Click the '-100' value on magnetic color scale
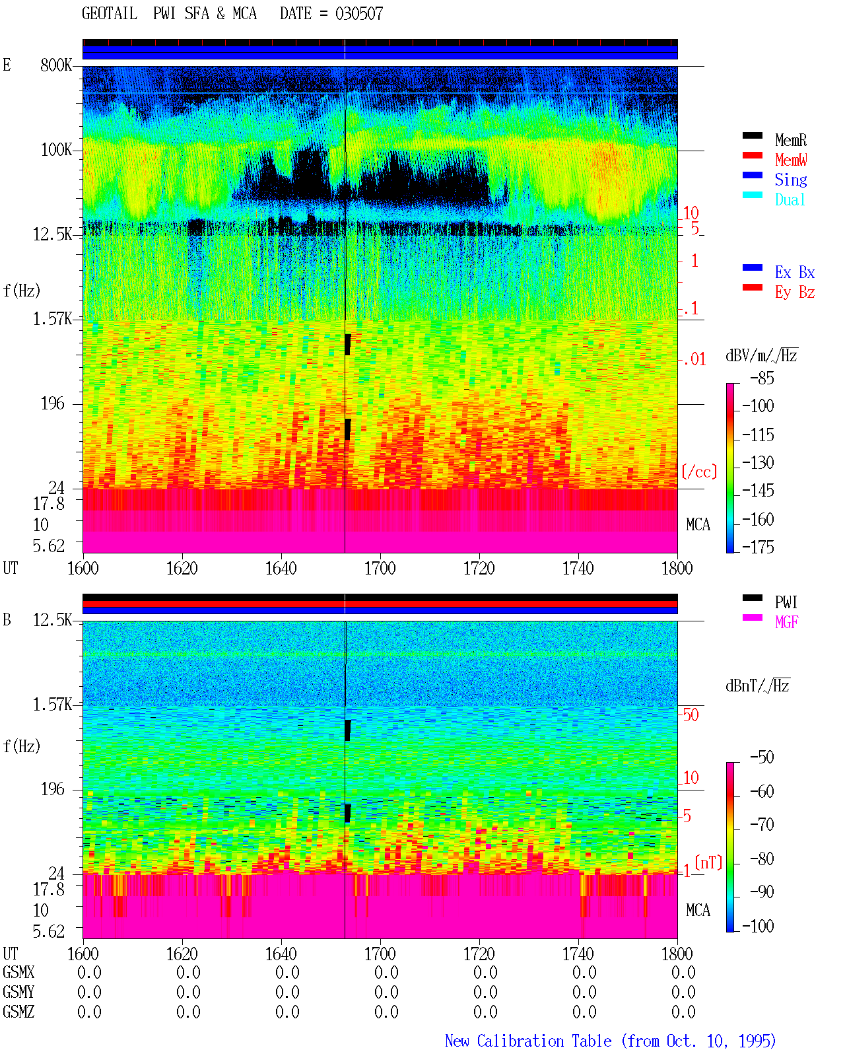The image size is (845, 1052). (x=758, y=926)
